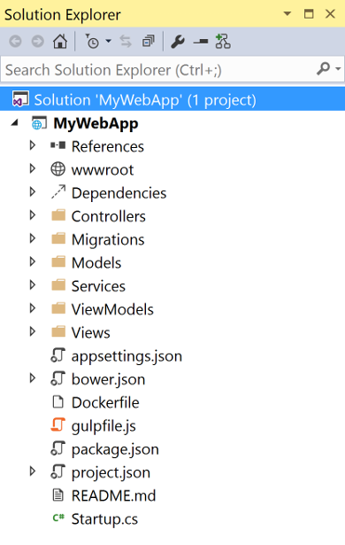The width and height of the screenshot is (345, 545).
Task: Click the Controllers folder icon
Action: [58, 215]
